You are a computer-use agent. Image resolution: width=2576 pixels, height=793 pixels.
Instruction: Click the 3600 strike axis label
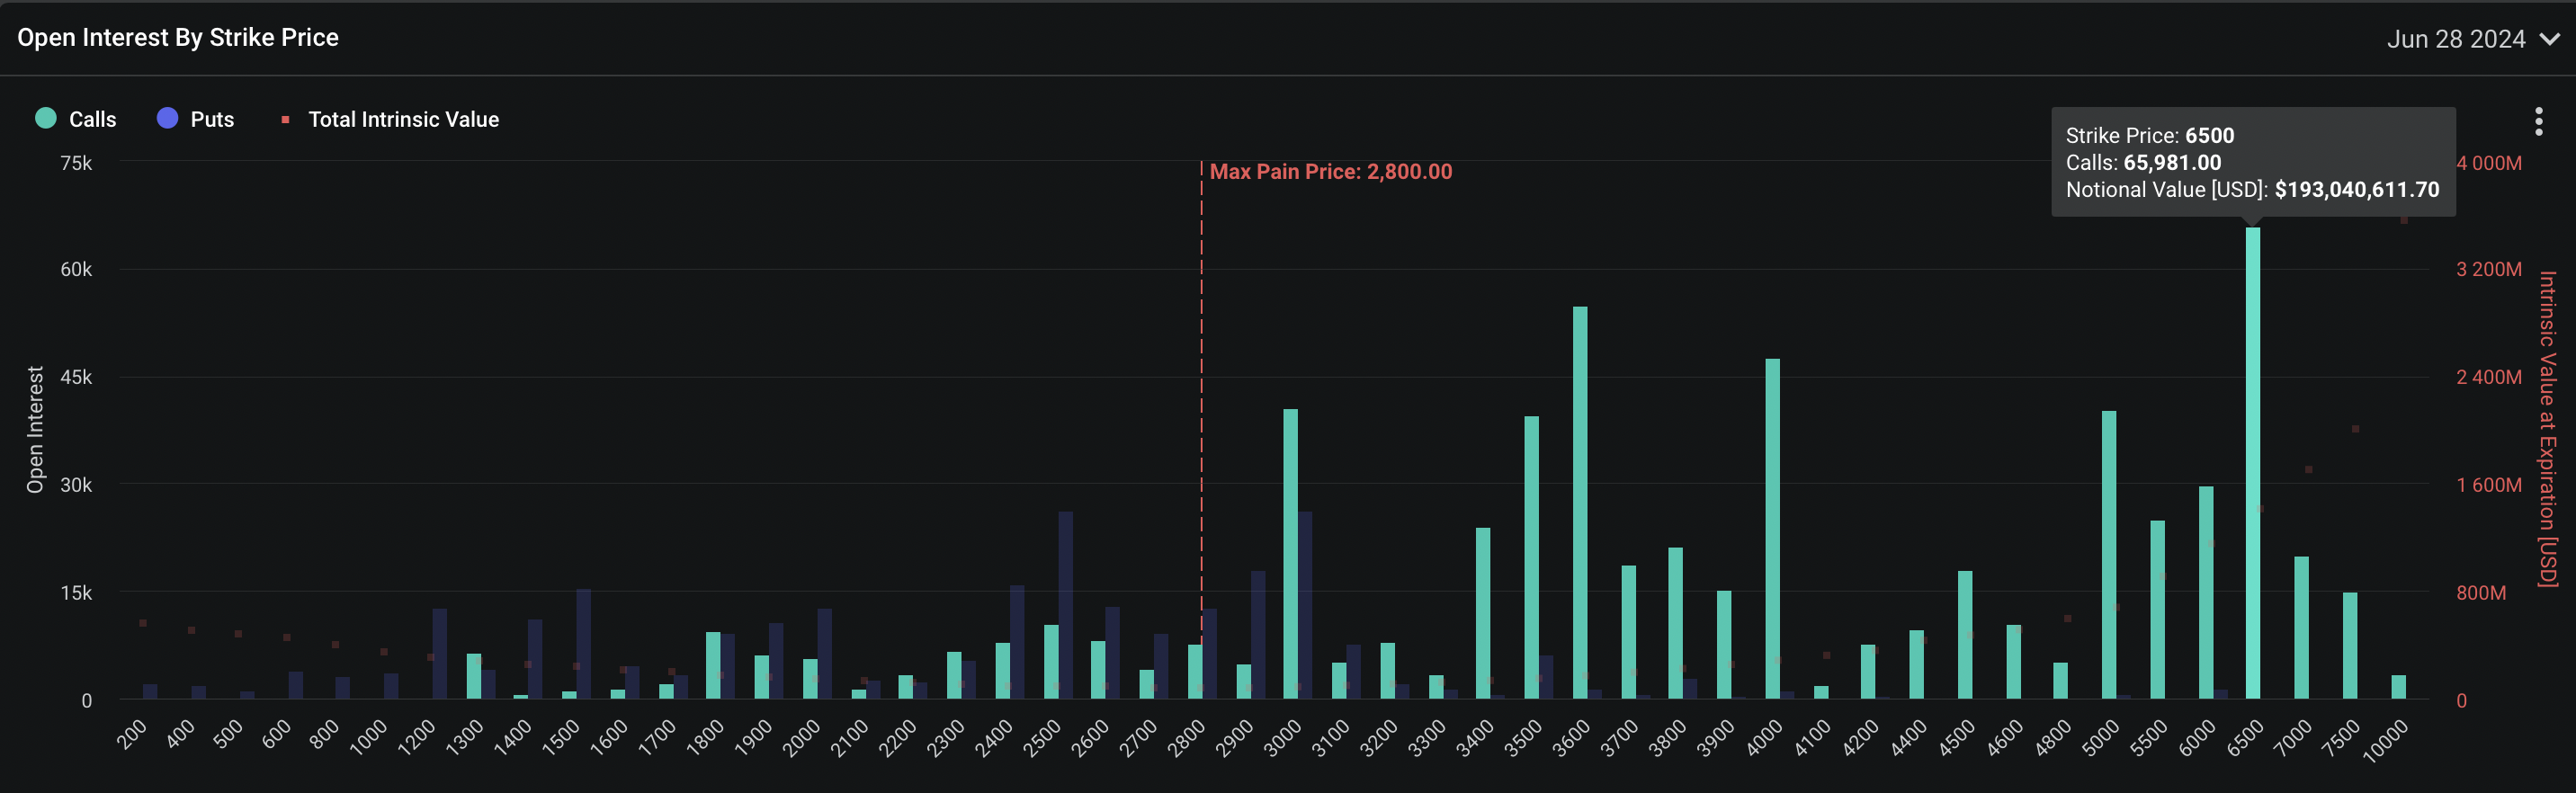[x=1571, y=739]
